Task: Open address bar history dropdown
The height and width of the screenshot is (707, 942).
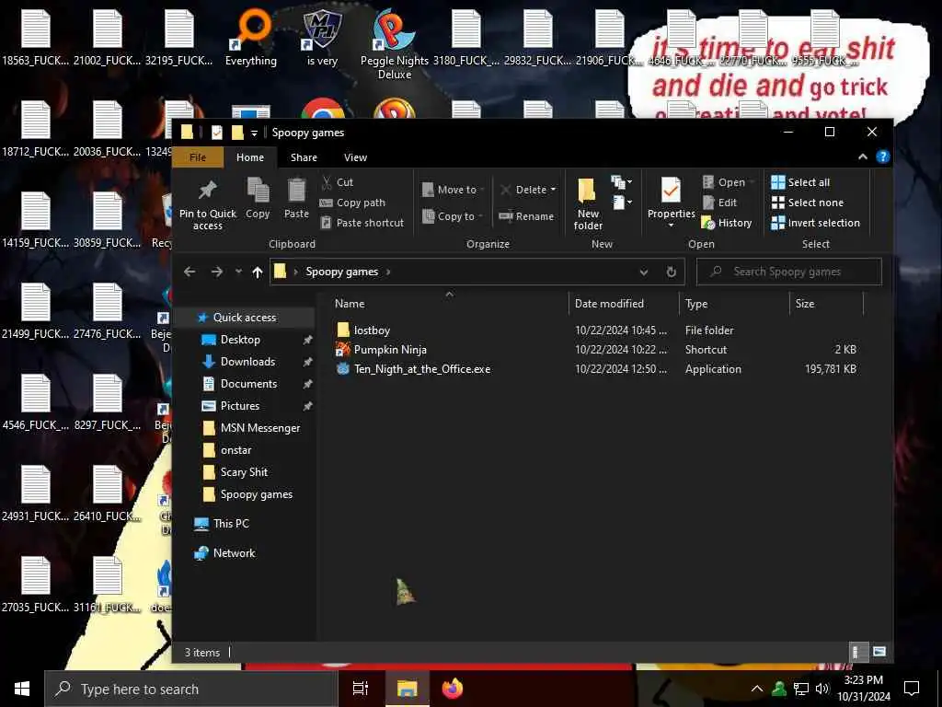Action: (643, 272)
